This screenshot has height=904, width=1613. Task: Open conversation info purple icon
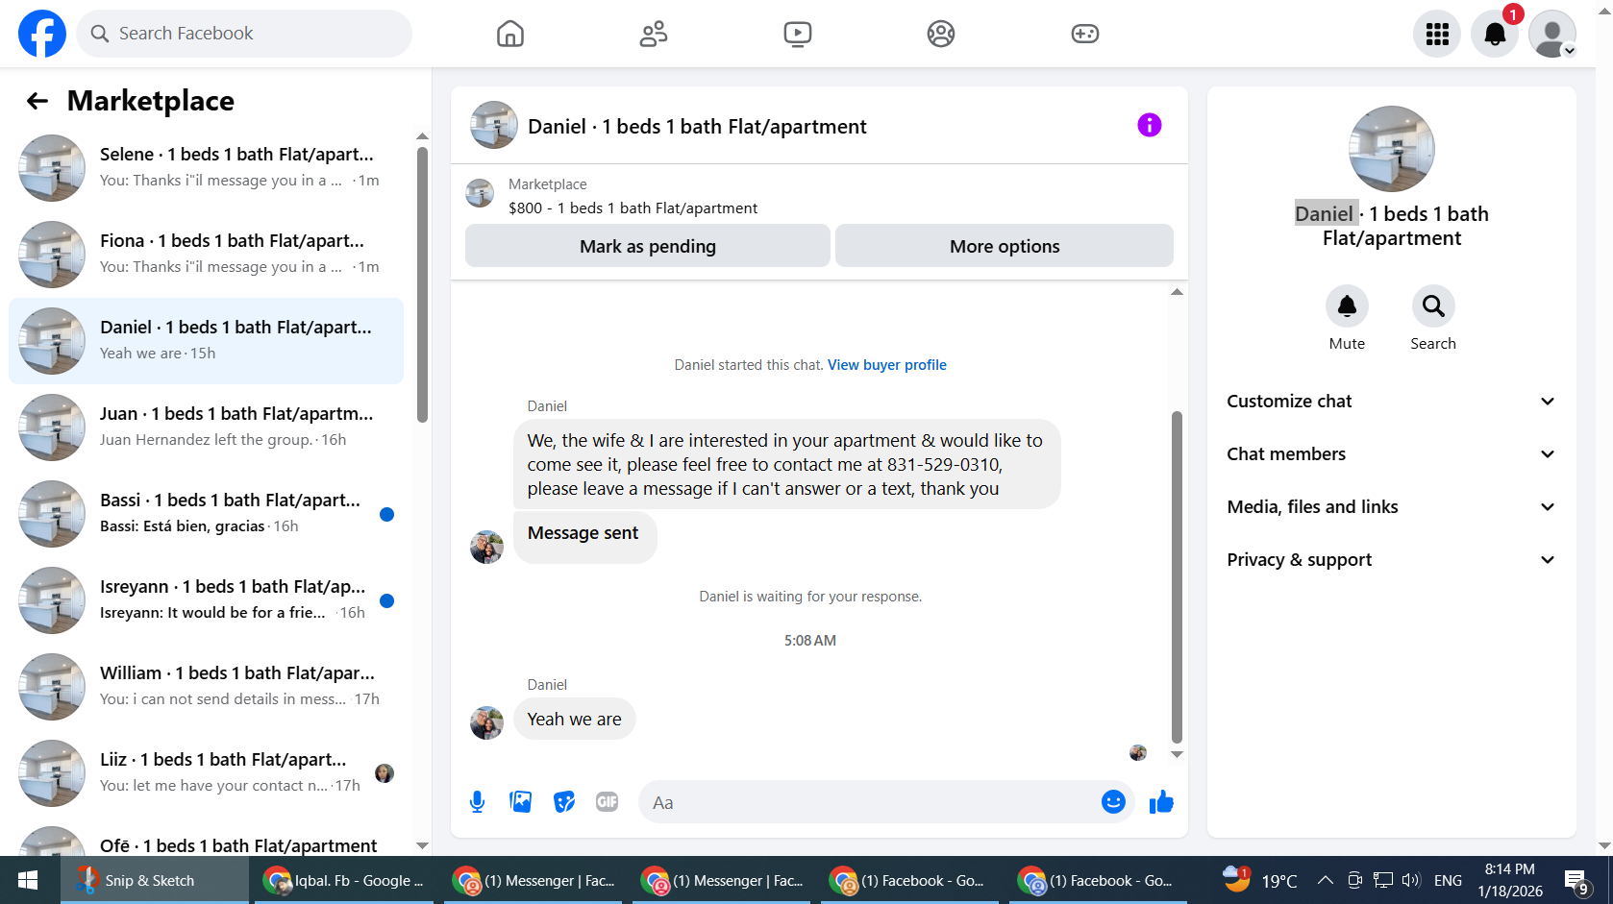[x=1149, y=125]
